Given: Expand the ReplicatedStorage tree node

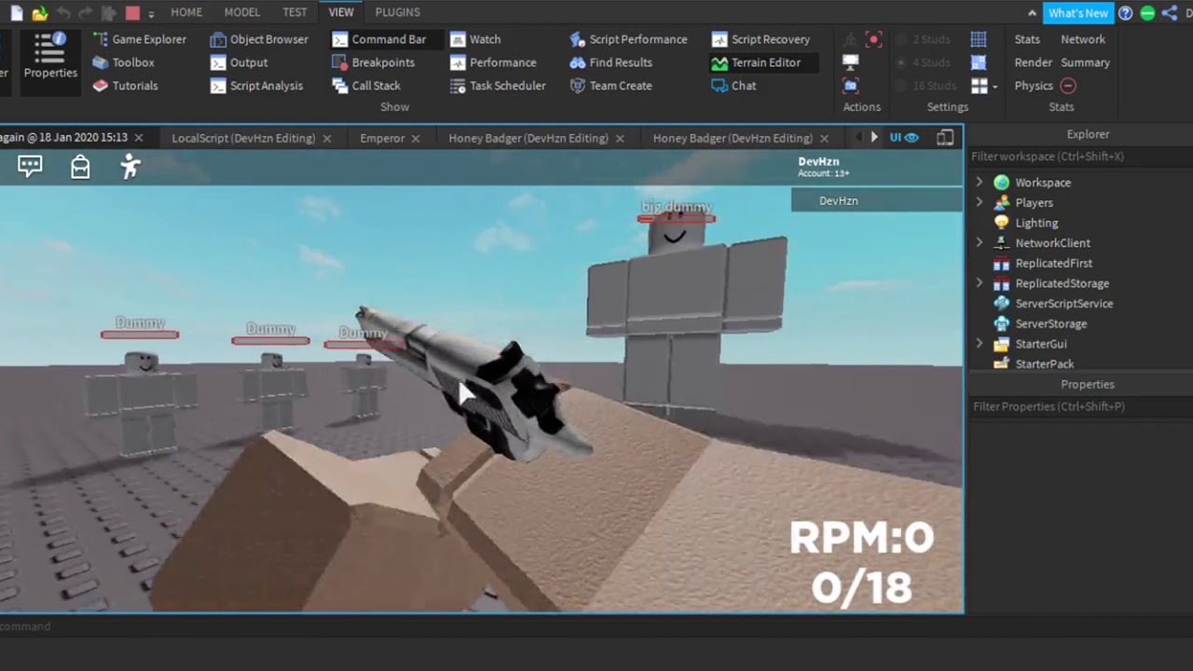Looking at the screenshot, I should 979,283.
